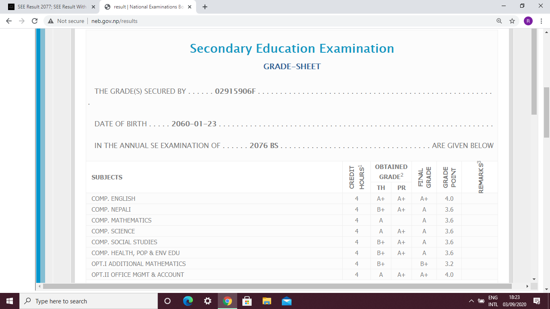Open the Chrome profile avatar R
The height and width of the screenshot is (309, 550).
[x=528, y=21]
